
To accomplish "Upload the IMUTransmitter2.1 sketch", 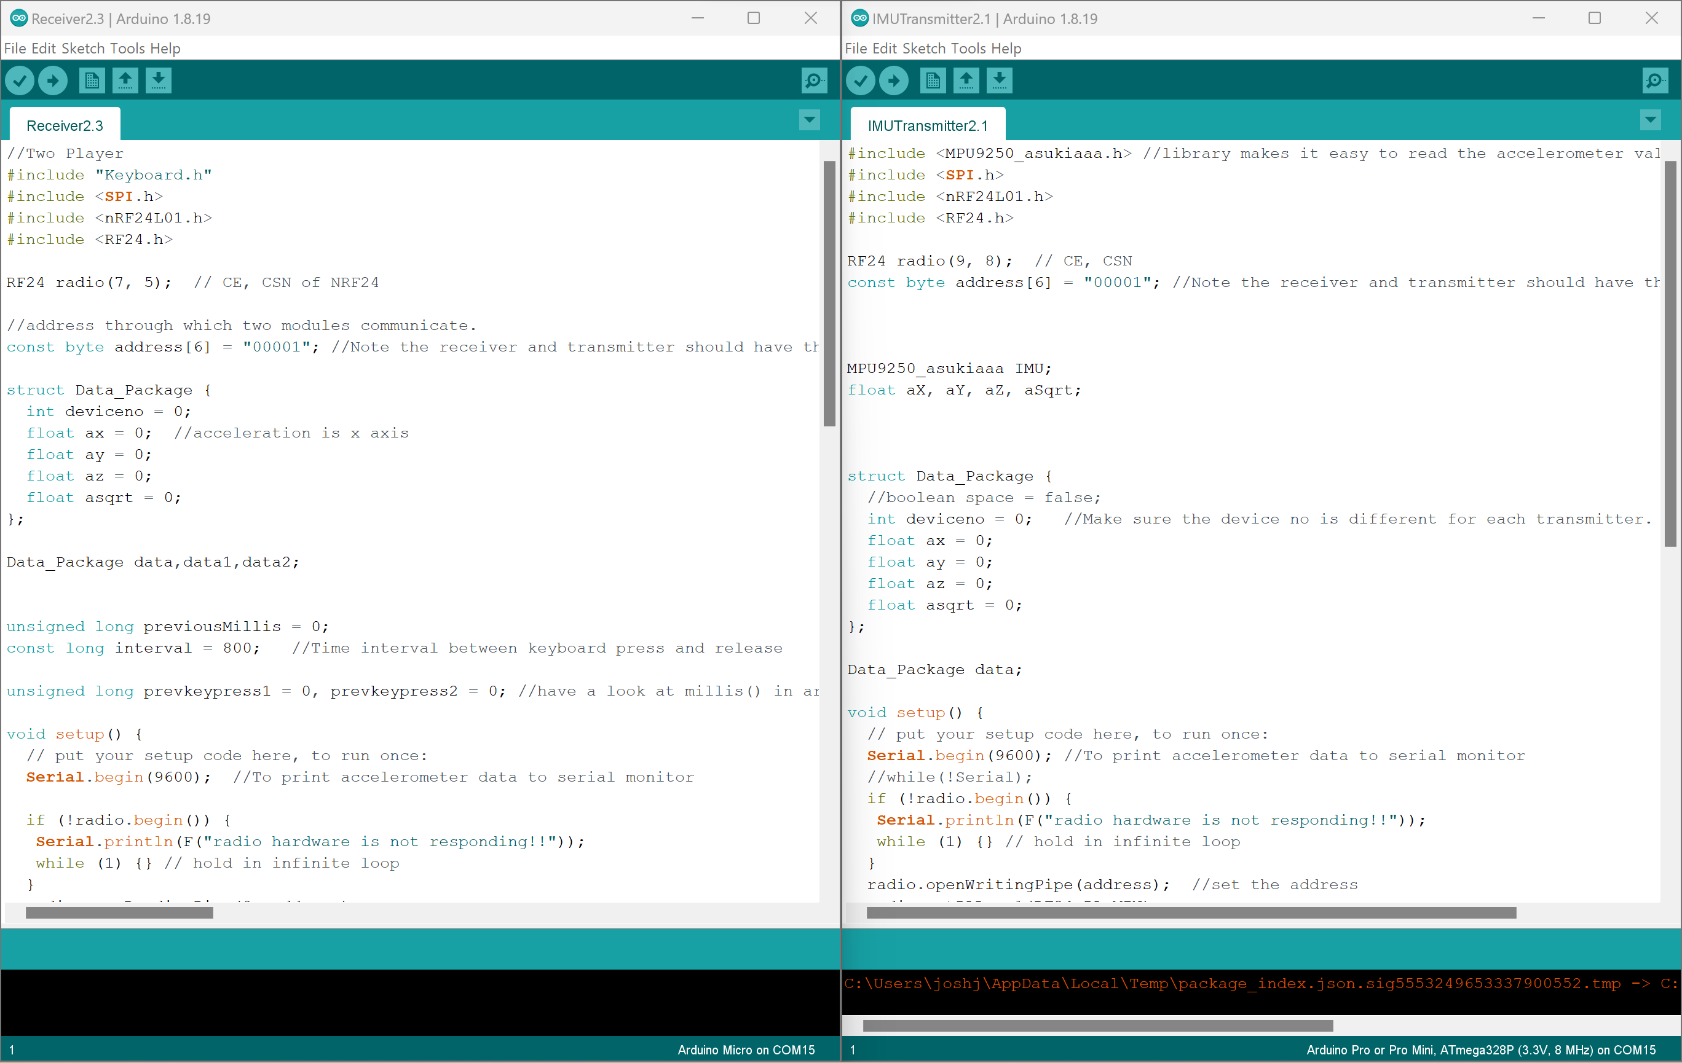I will (x=893, y=79).
